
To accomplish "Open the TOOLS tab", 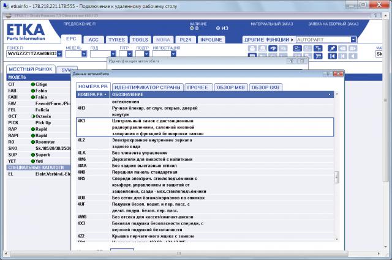I will [140, 40].
